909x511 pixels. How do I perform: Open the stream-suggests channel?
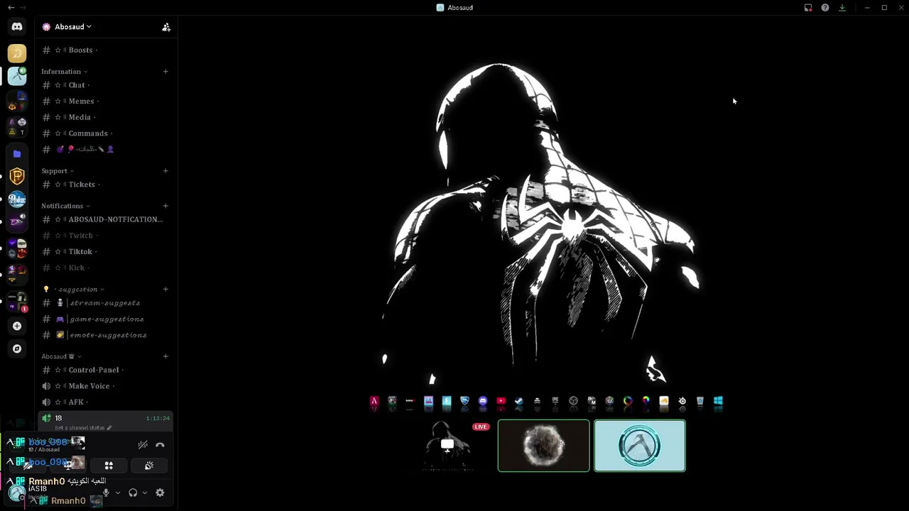coord(105,303)
